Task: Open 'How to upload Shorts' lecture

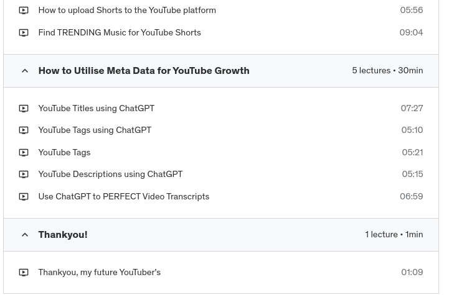Action: 127,11
